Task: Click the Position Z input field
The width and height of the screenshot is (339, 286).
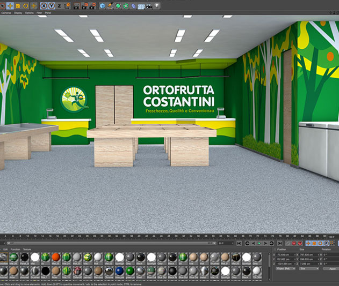Action: (x=286, y=264)
